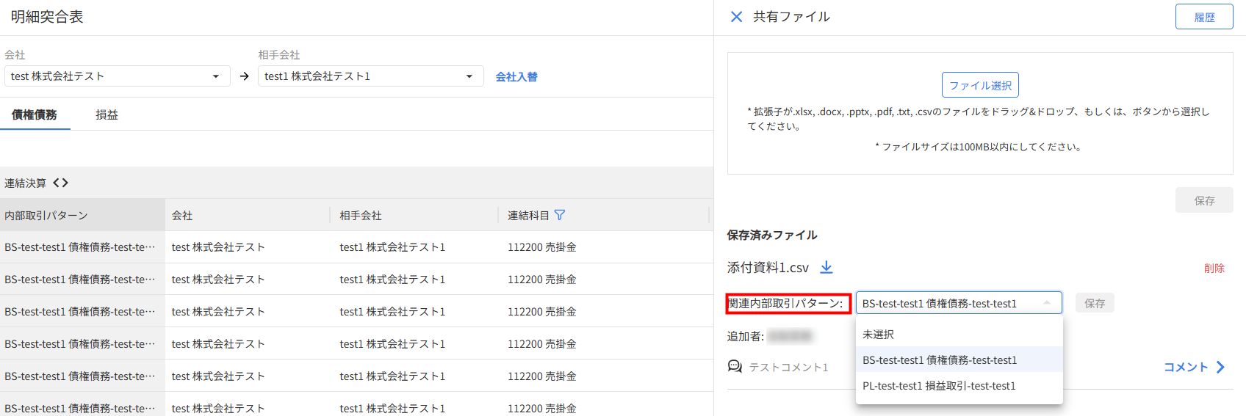Click the ファイル選択 button
This screenshot has height=416, width=1246.
[x=980, y=85]
